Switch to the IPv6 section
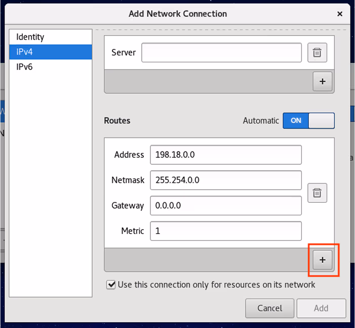Screen dimensions: 355x328 51,67
